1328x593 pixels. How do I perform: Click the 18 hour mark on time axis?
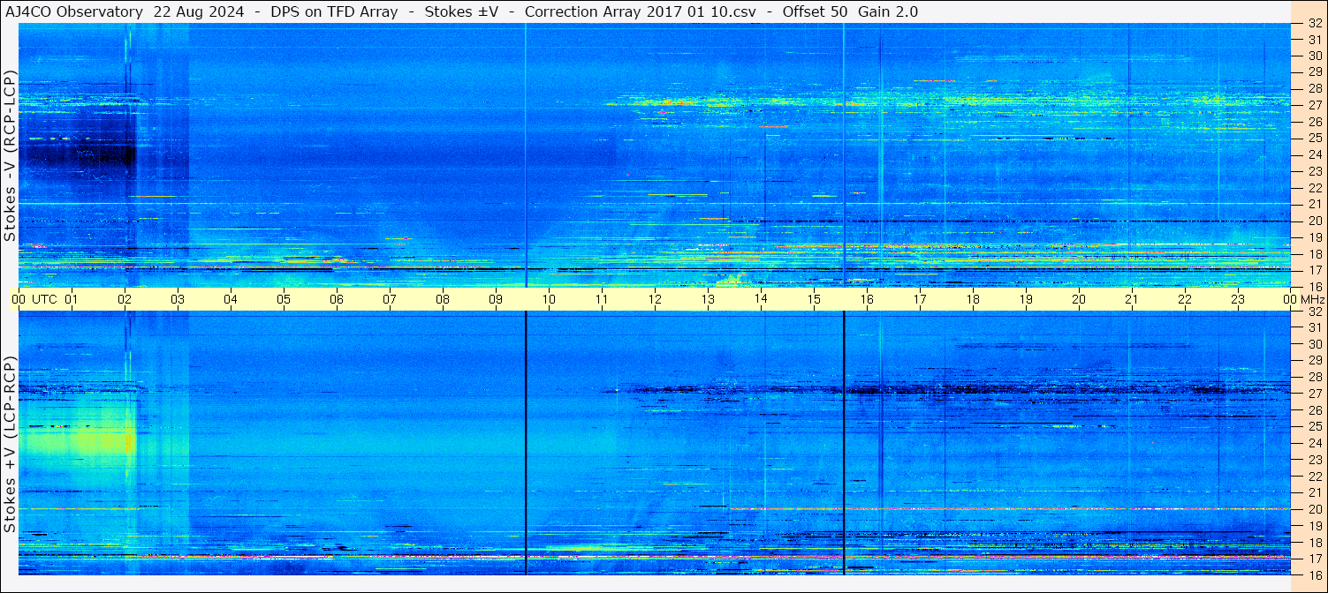pos(973,299)
